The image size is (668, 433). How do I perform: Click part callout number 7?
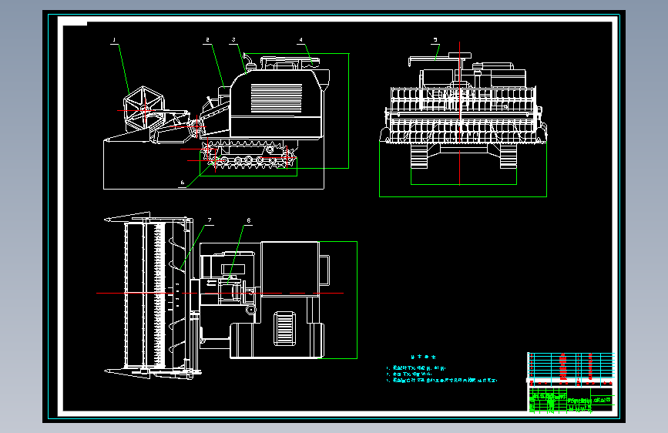point(210,220)
